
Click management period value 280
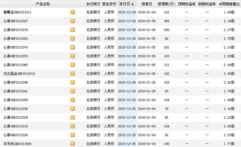[x=167, y=30]
